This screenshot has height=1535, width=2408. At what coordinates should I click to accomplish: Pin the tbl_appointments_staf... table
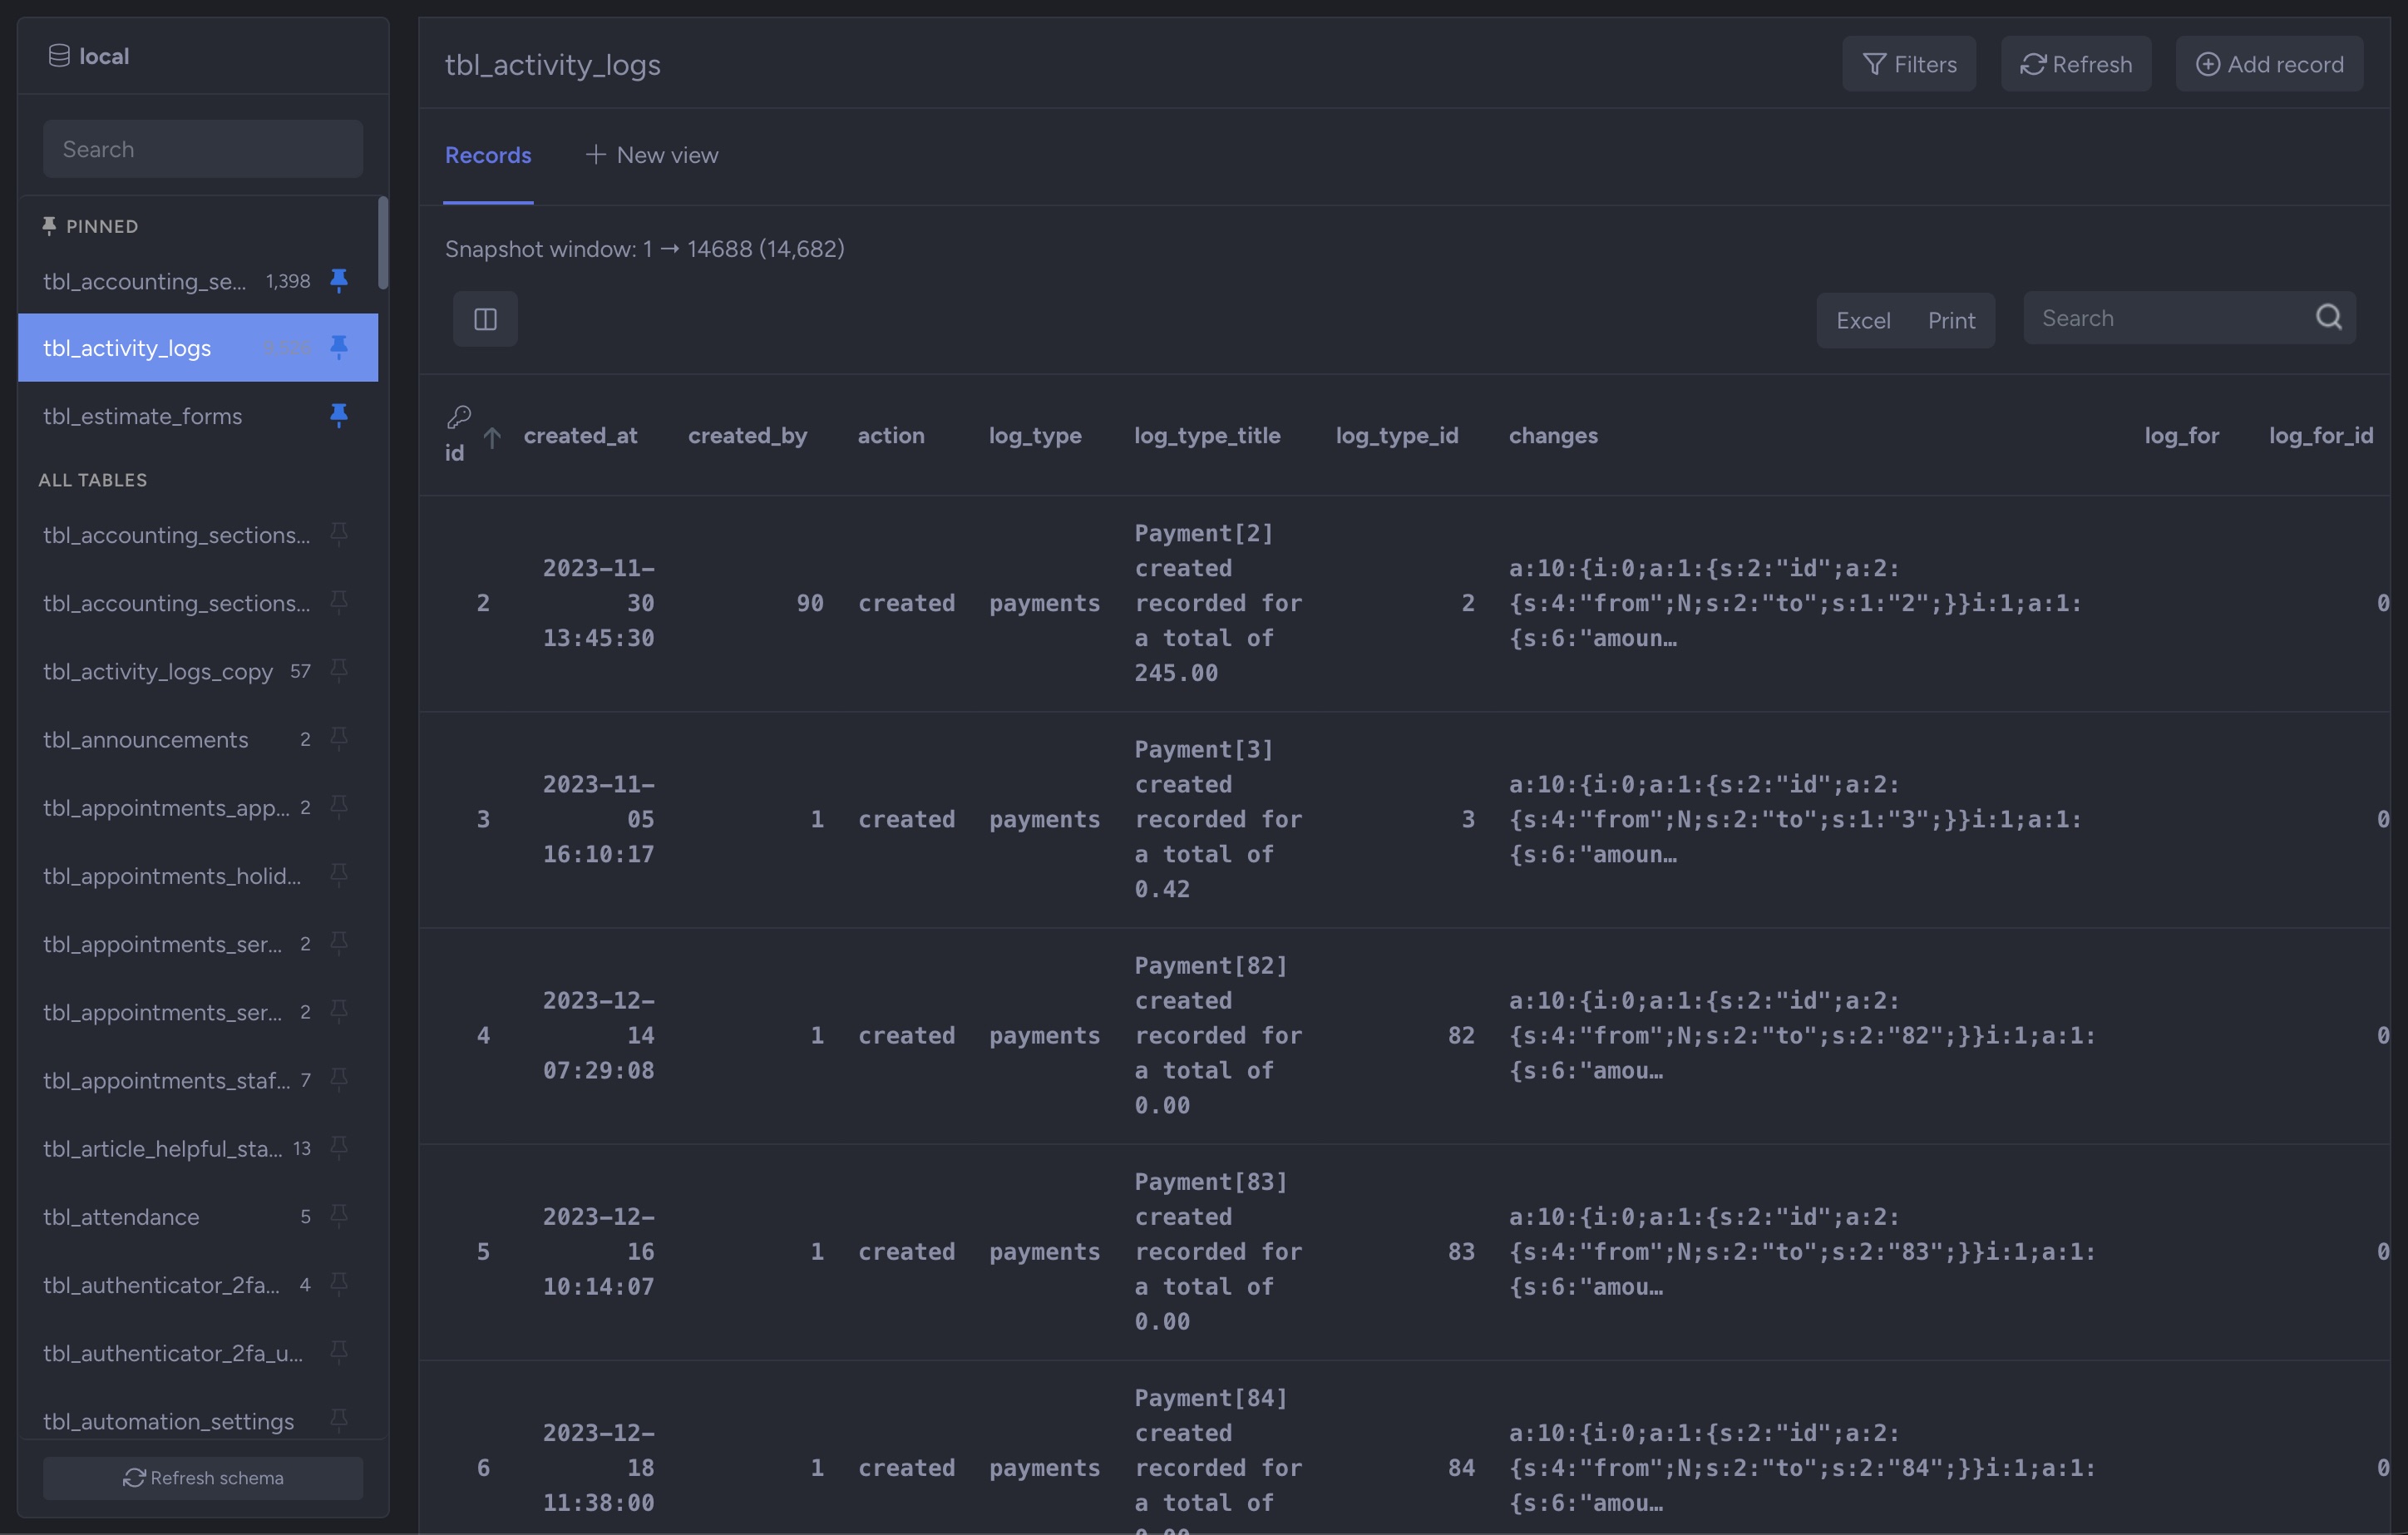[x=339, y=1080]
